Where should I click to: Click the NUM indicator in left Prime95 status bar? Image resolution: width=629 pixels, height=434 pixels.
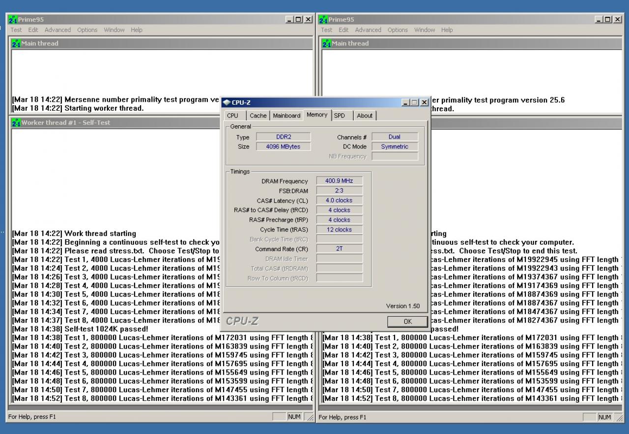294,417
